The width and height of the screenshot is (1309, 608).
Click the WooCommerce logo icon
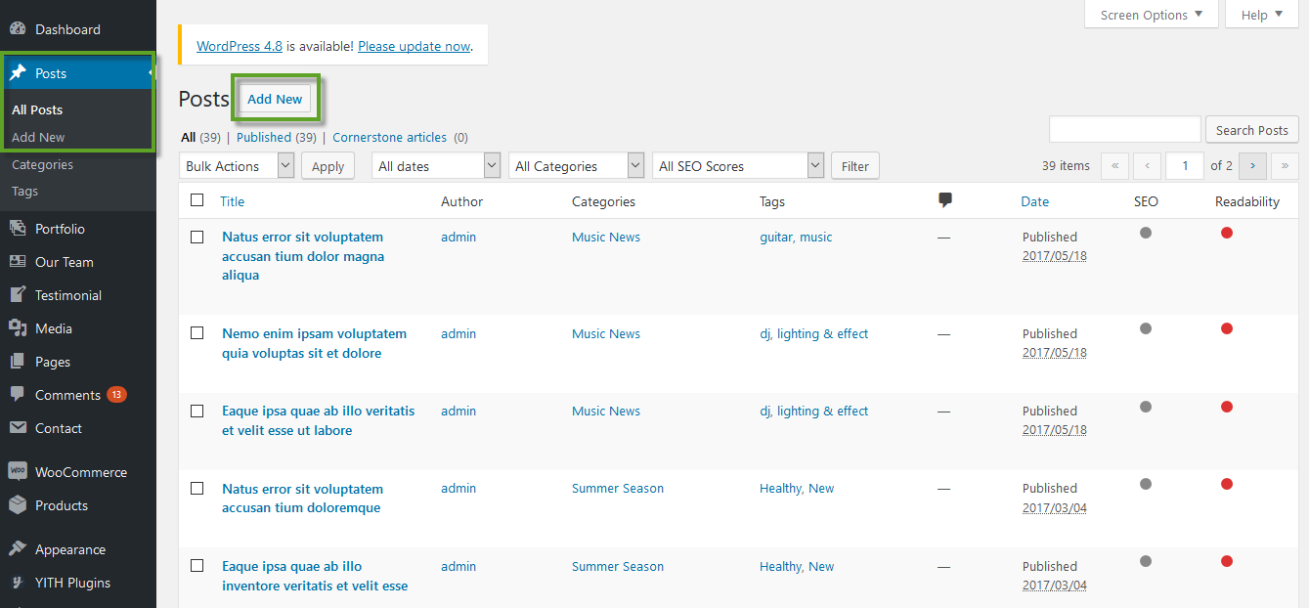pyautogui.click(x=18, y=471)
